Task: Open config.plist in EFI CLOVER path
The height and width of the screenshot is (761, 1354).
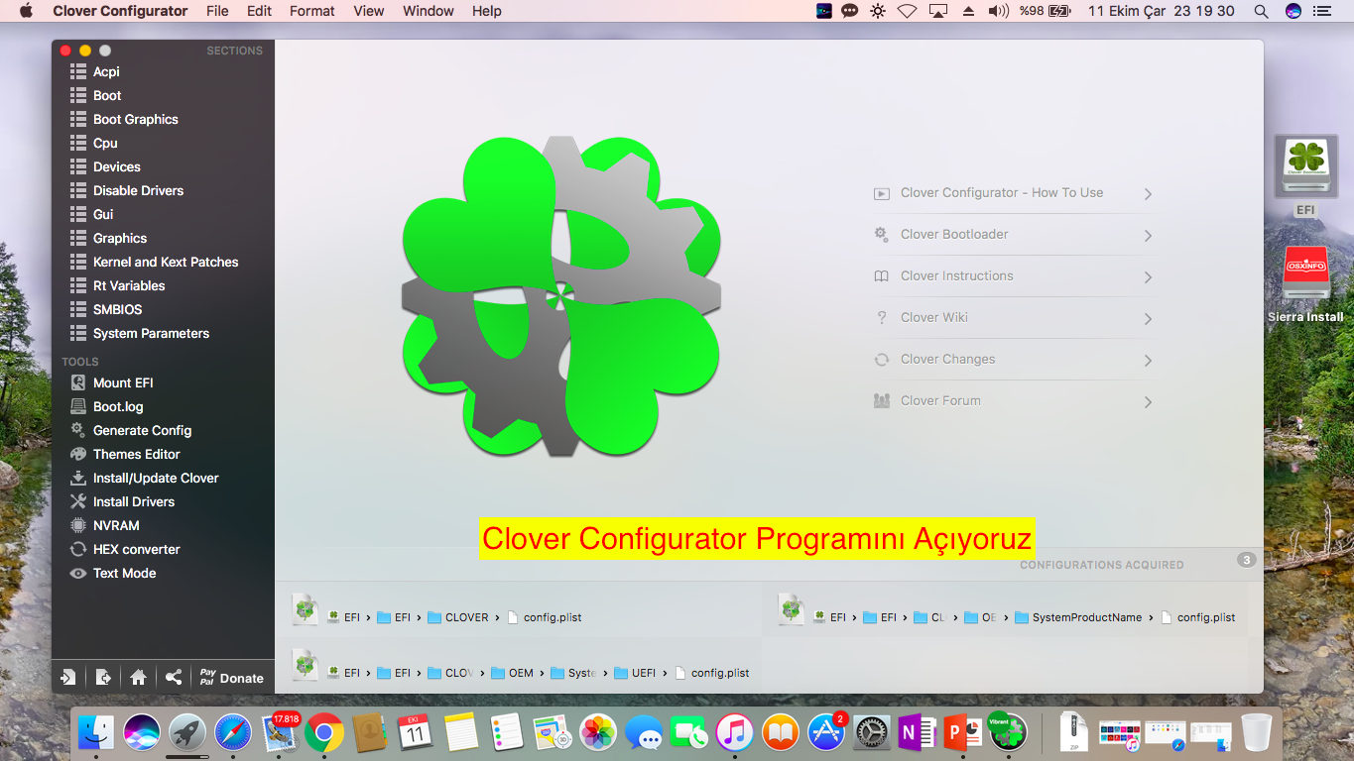Action: [552, 617]
